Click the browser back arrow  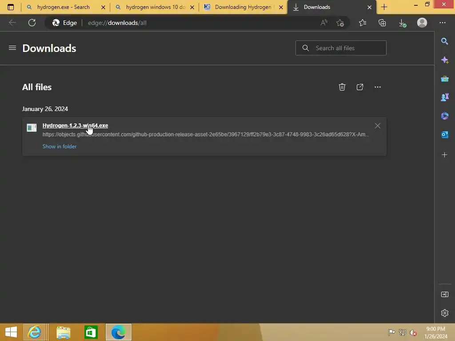(x=12, y=23)
